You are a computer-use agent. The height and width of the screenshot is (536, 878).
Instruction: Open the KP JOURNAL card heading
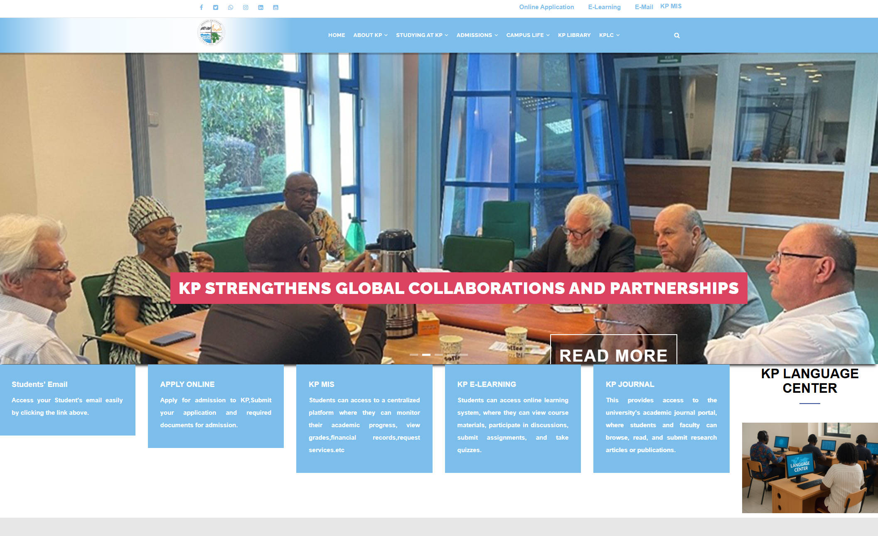pos(630,384)
